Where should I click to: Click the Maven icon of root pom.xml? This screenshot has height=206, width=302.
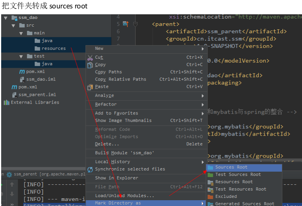click(14, 87)
